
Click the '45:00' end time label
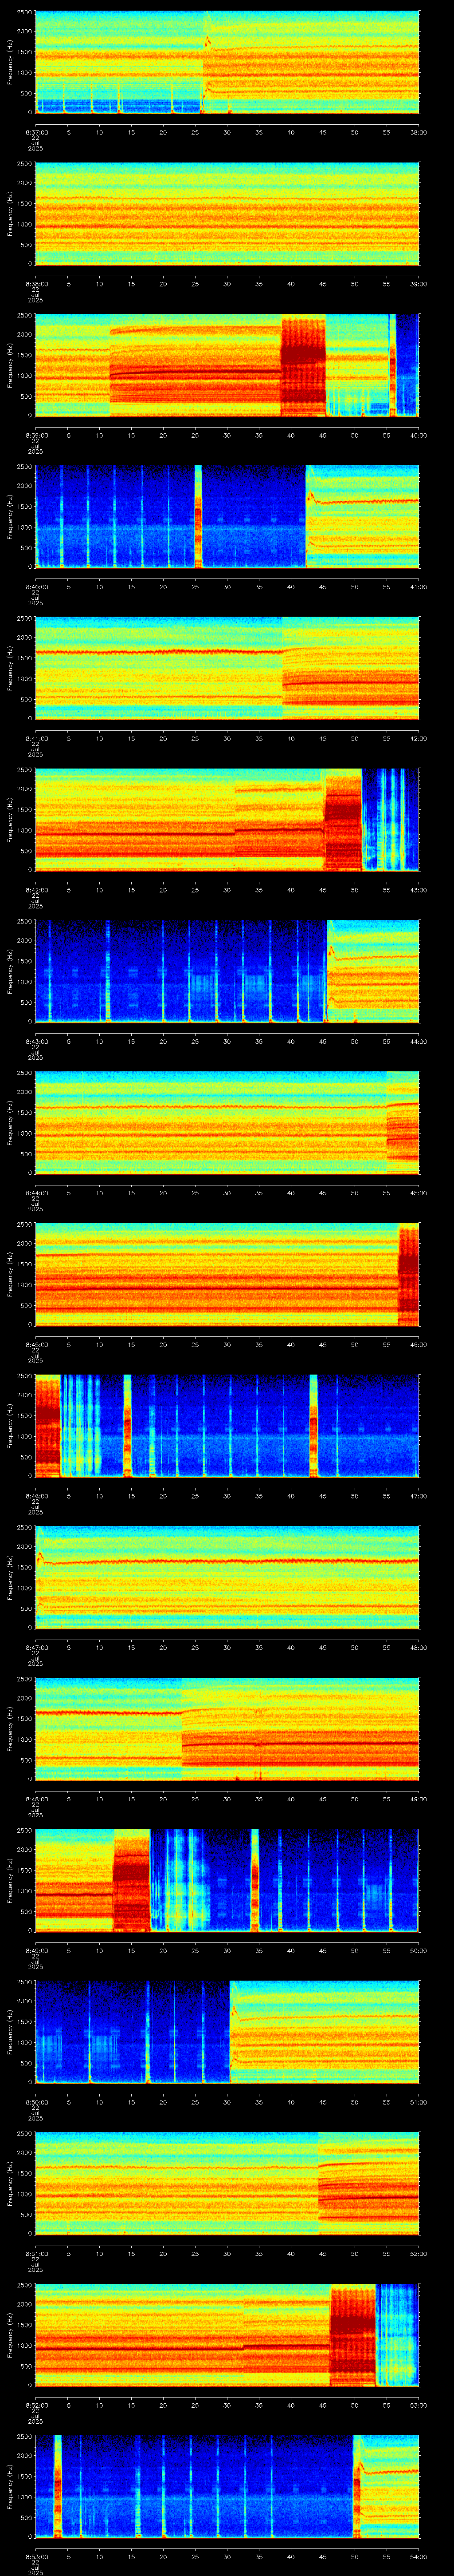coord(418,1192)
